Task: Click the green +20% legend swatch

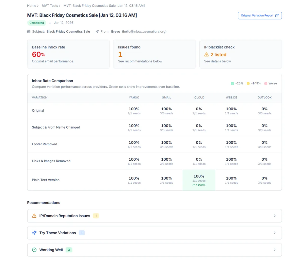Action: (x=232, y=83)
